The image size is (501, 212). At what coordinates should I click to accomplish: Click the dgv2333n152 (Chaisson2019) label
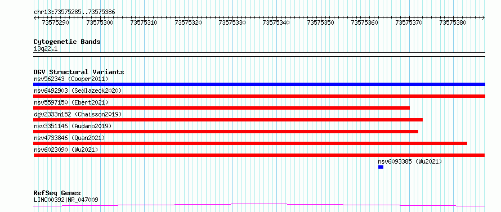(x=78, y=114)
